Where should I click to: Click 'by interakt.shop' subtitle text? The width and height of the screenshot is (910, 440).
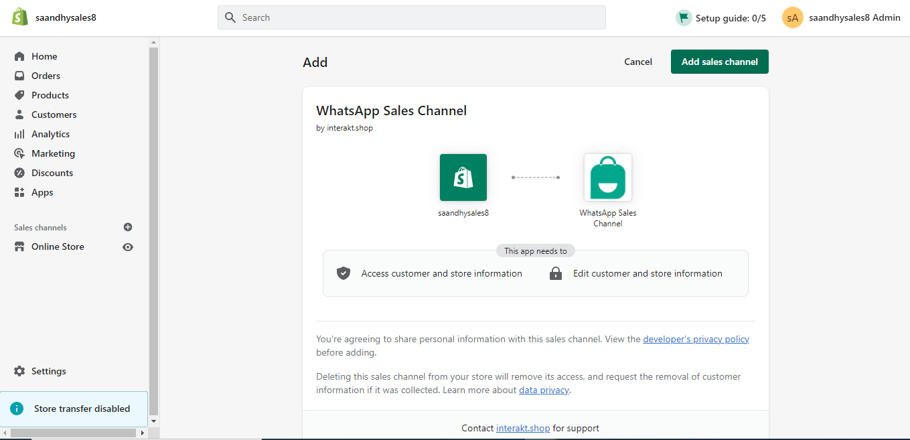click(x=344, y=128)
